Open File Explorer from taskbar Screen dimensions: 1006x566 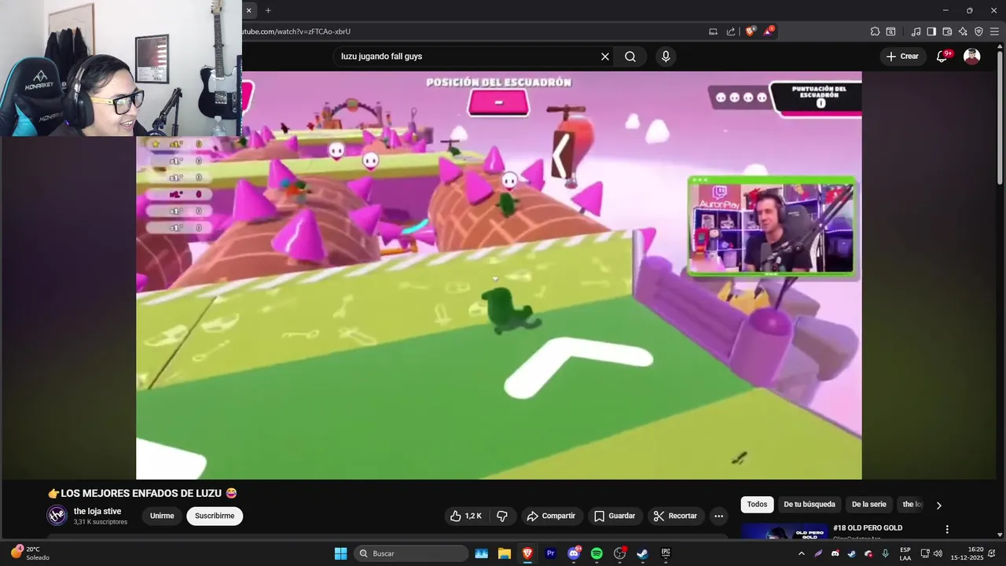(505, 553)
